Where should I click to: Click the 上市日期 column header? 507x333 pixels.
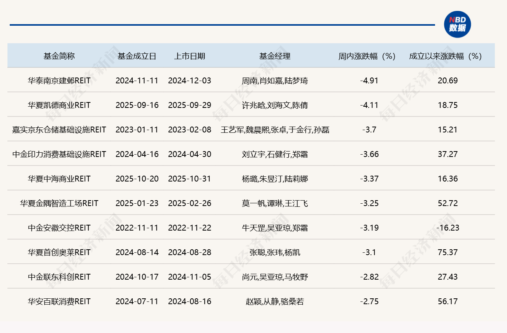[189, 56]
